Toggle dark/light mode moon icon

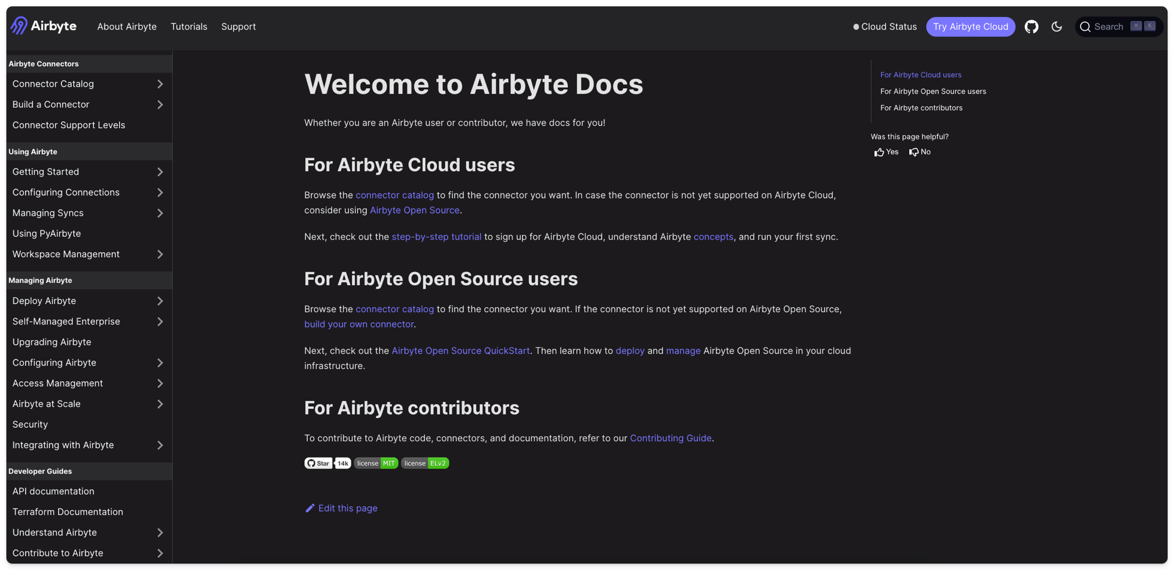click(1056, 27)
